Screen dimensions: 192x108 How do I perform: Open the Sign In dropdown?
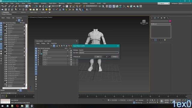coord(164,3)
